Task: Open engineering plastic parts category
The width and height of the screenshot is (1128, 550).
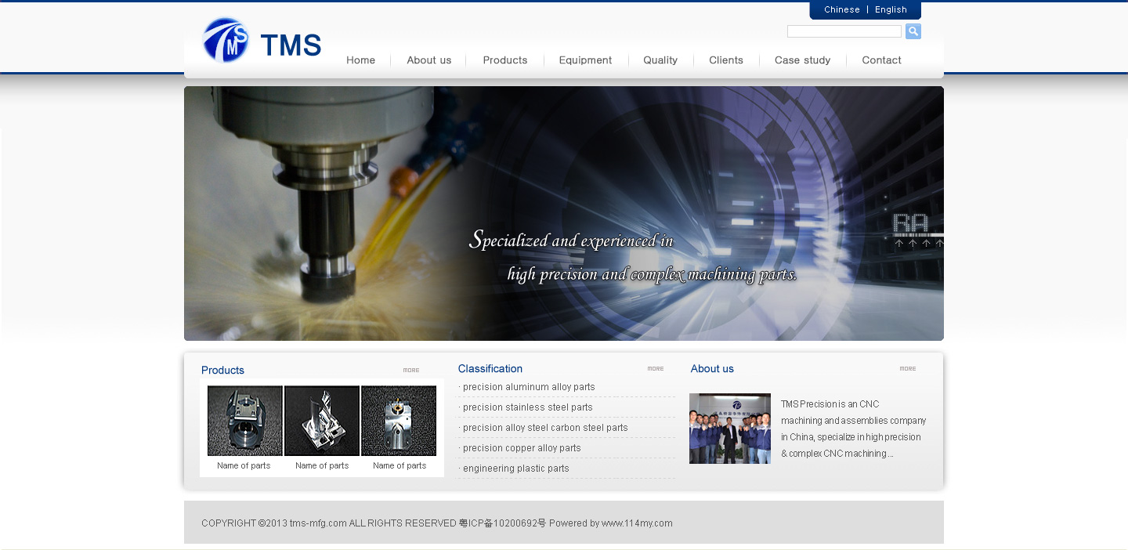Action: click(515, 469)
